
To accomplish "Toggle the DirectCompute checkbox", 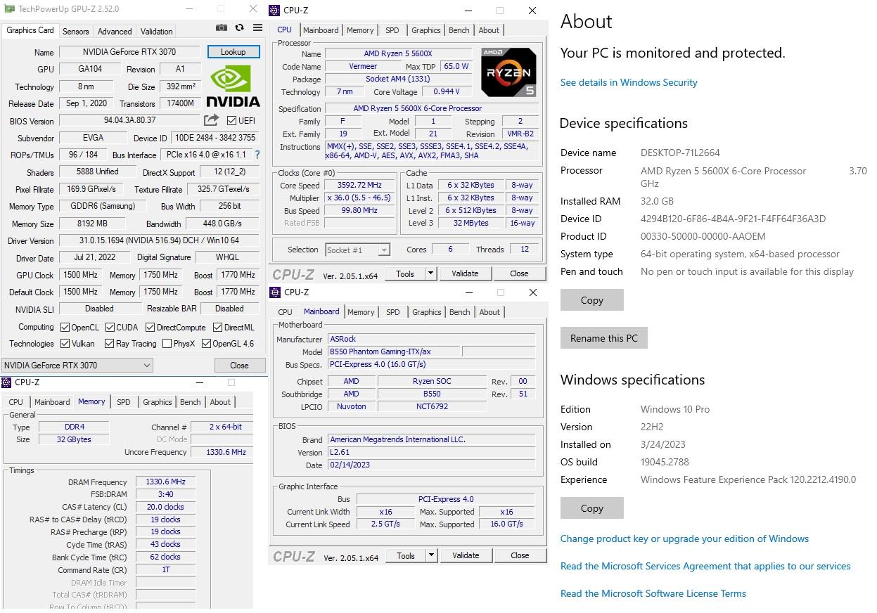I will click(150, 328).
